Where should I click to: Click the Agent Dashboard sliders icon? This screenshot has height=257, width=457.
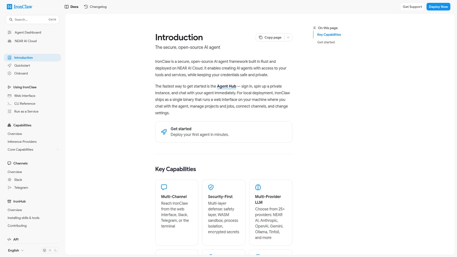(10, 32)
